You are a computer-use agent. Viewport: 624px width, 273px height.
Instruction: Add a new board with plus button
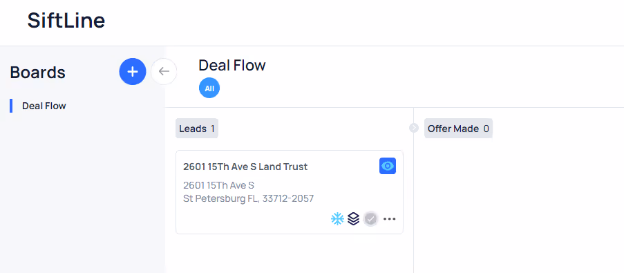tap(133, 72)
